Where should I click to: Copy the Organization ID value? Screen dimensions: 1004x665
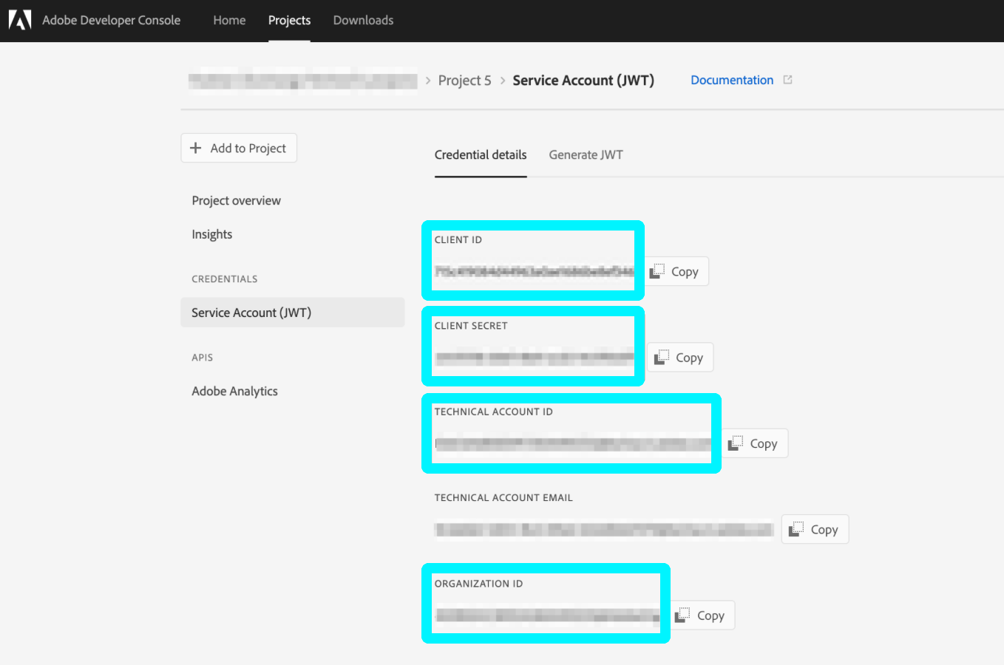702,615
